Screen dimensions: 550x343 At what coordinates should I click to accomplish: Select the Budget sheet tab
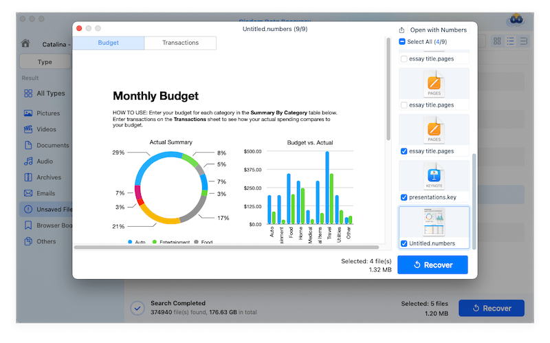pyautogui.click(x=109, y=43)
